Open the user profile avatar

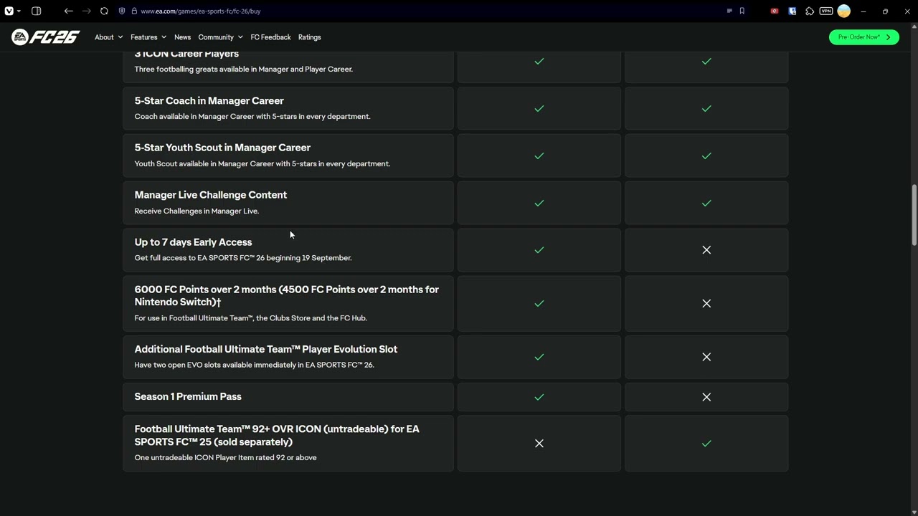844,11
